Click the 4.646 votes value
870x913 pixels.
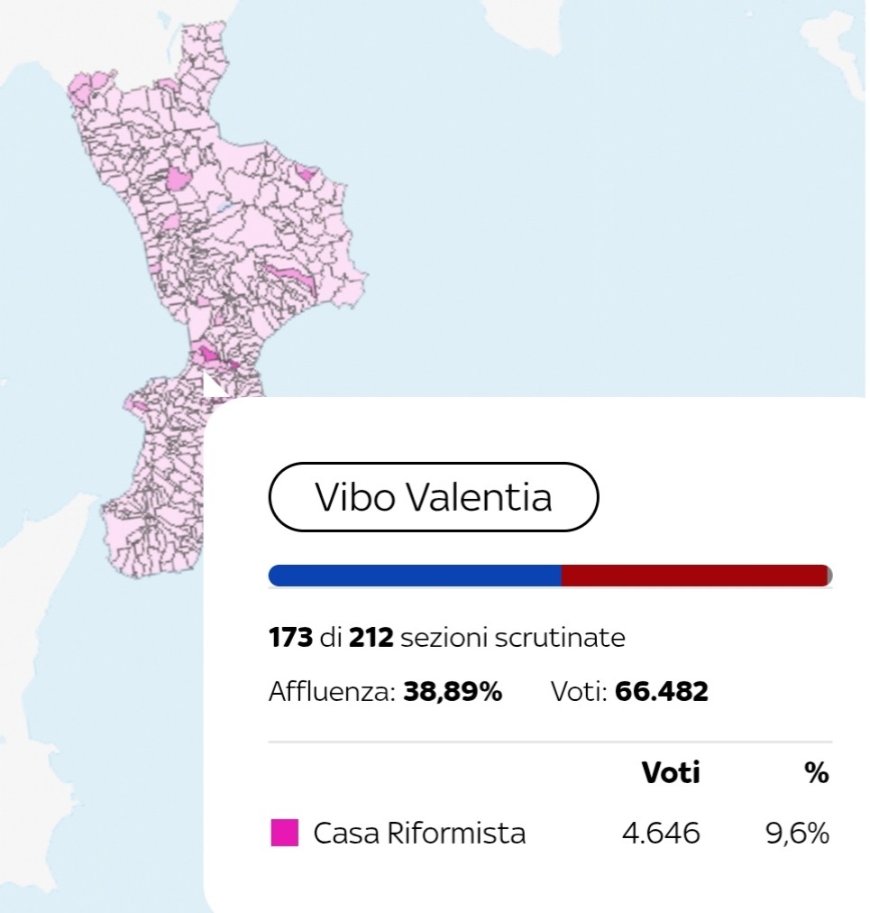(x=661, y=833)
